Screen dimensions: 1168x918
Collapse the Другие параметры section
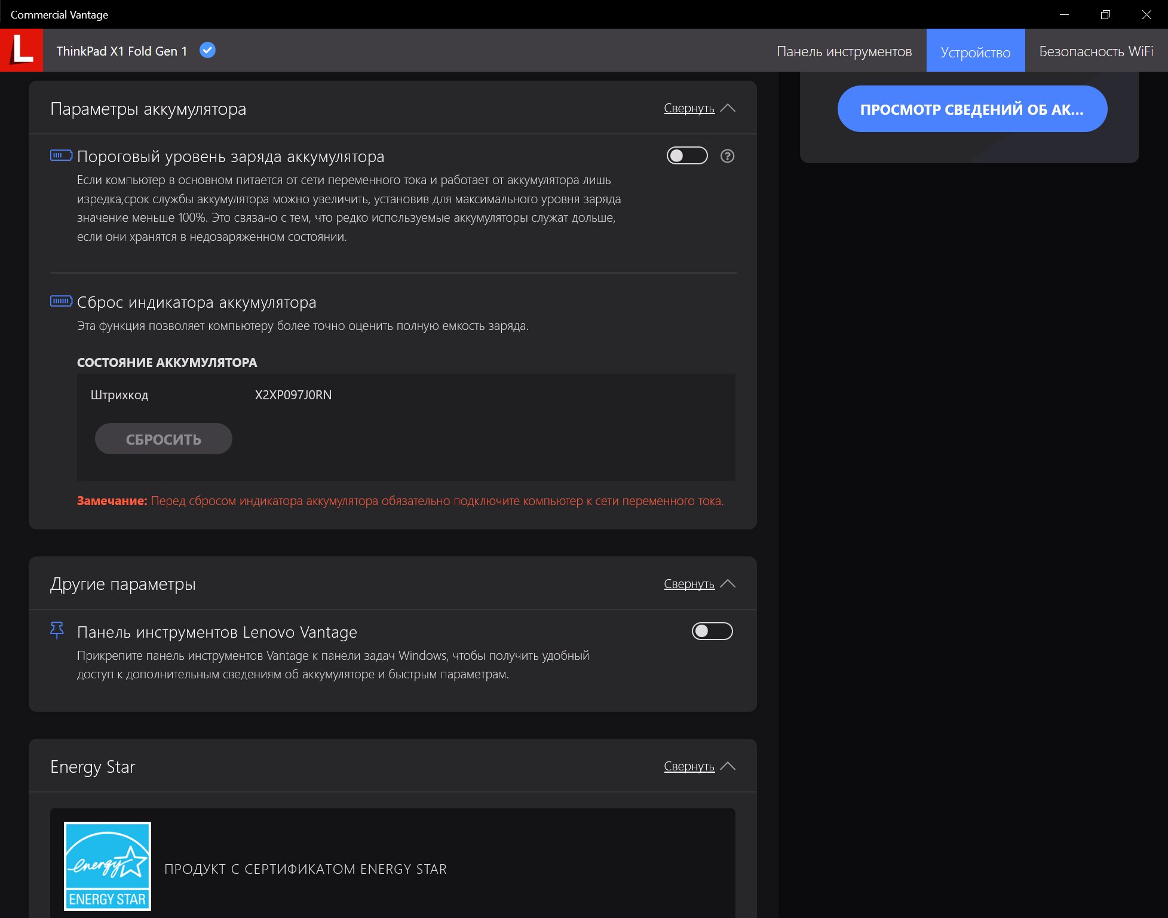tap(689, 584)
